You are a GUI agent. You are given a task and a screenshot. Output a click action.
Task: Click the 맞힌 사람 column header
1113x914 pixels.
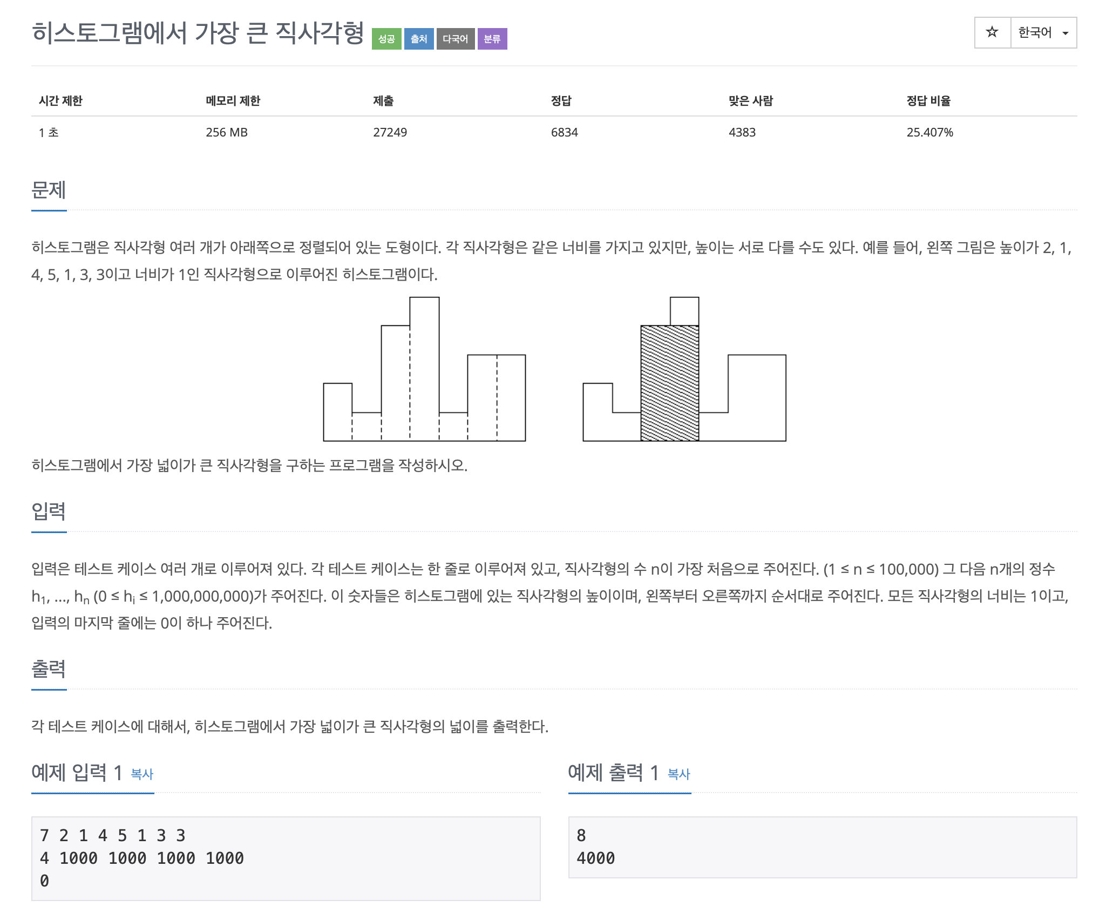coord(750,101)
